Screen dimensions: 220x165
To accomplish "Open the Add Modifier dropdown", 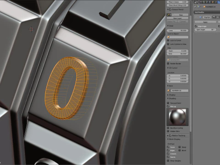I will (x=207, y=12).
